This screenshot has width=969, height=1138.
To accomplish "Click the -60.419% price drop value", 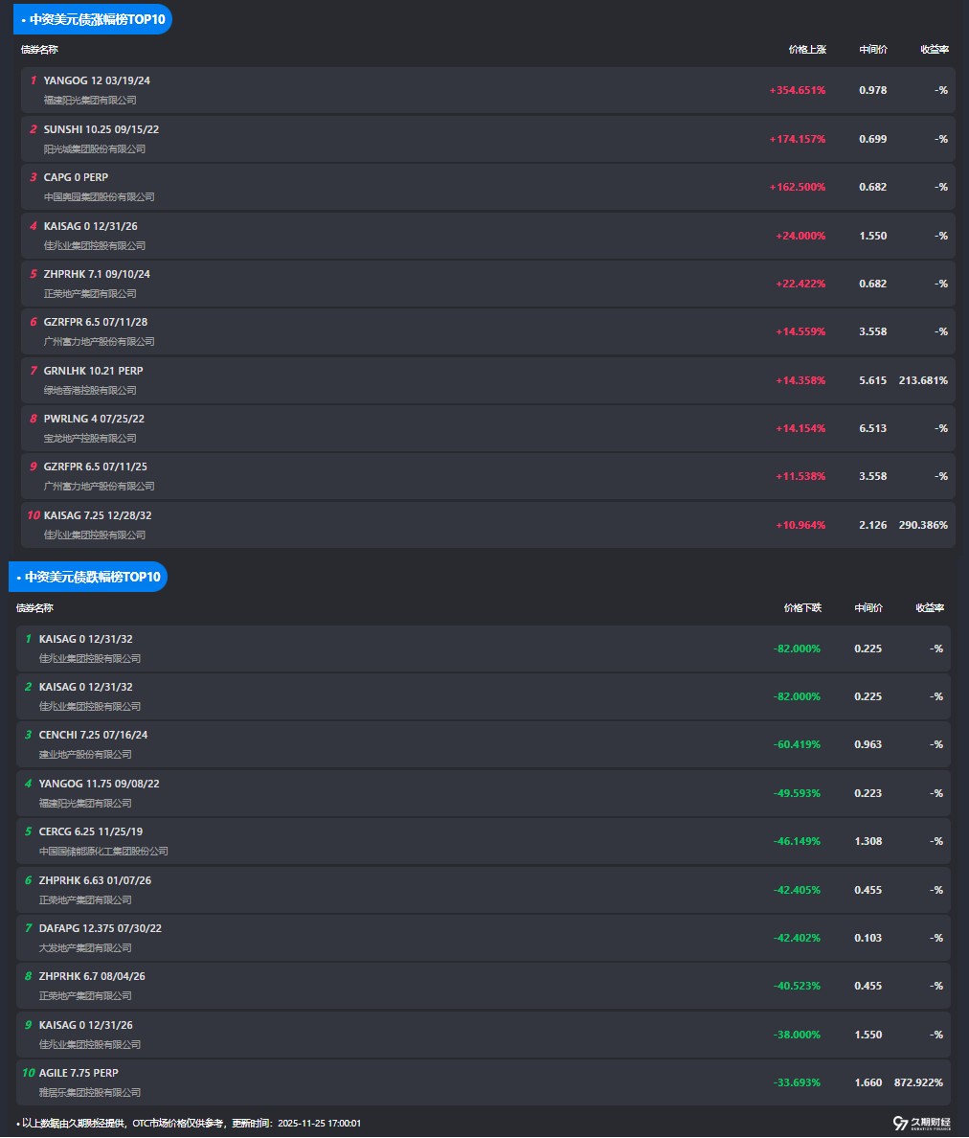I will tap(797, 744).
